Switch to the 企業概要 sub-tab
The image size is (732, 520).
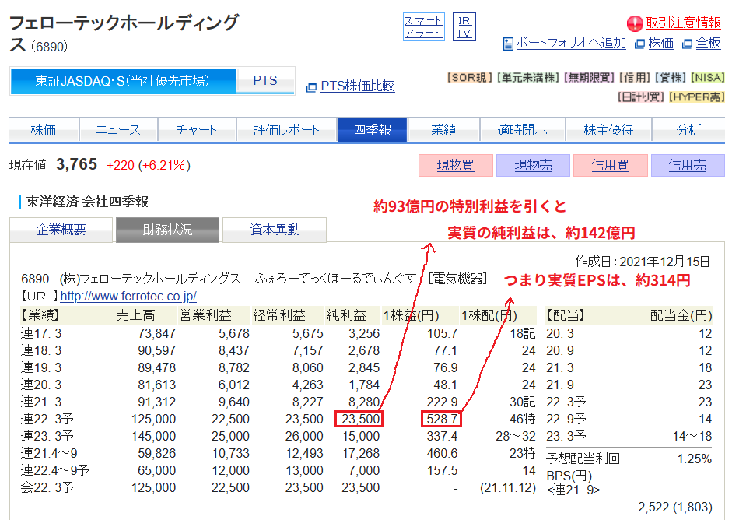[x=61, y=230]
